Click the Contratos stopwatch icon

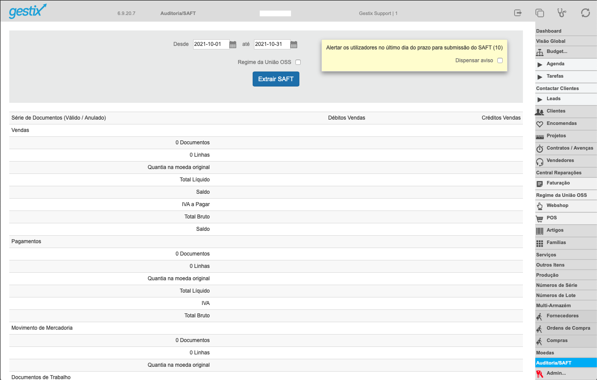[540, 149]
